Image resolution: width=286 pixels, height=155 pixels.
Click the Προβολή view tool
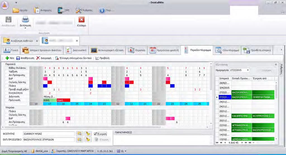pos(102,58)
